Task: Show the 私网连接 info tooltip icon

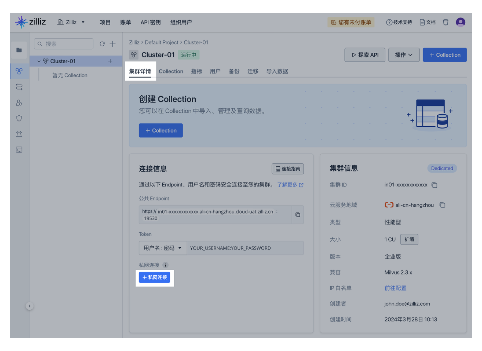Action: pos(165,265)
